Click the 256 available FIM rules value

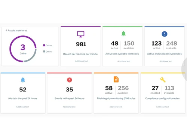(123, 88)
